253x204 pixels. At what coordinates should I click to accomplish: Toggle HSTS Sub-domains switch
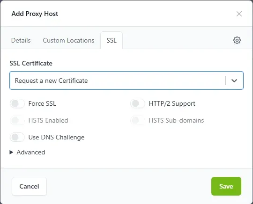138,120
